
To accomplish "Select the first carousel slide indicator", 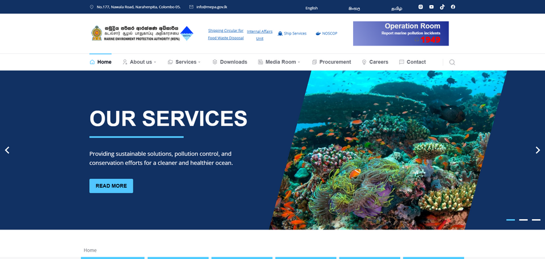I will coord(510,220).
